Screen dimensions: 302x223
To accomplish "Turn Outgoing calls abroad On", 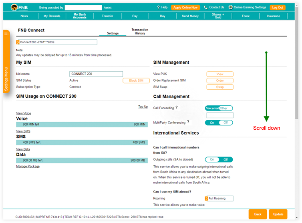I will (212, 159).
